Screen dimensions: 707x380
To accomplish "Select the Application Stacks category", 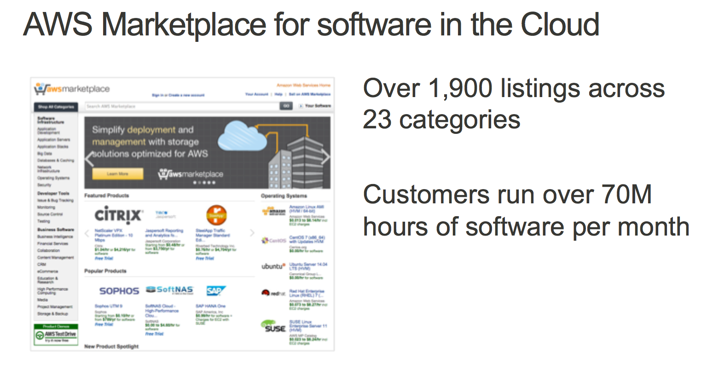I will coord(53,146).
